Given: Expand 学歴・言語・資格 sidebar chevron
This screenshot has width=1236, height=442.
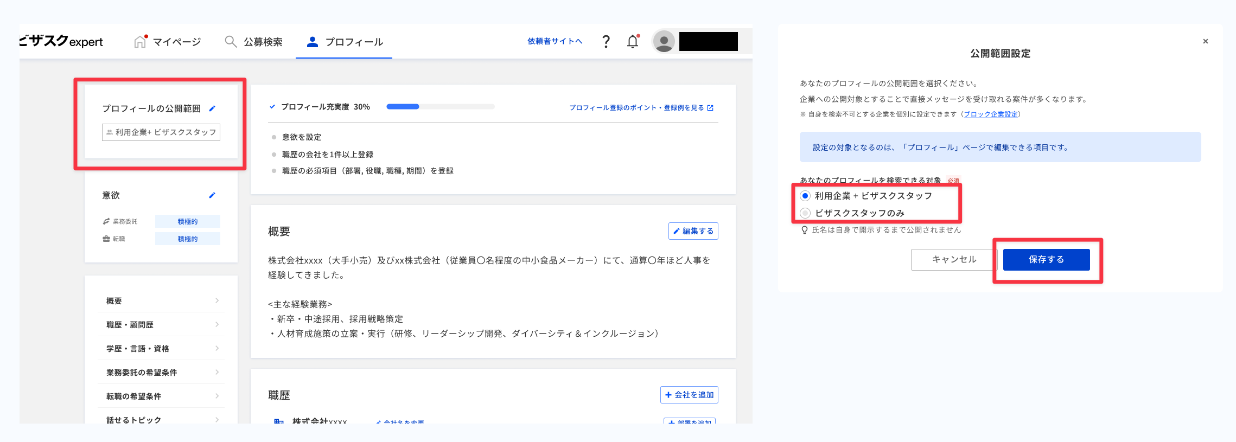Looking at the screenshot, I should tap(217, 348).
